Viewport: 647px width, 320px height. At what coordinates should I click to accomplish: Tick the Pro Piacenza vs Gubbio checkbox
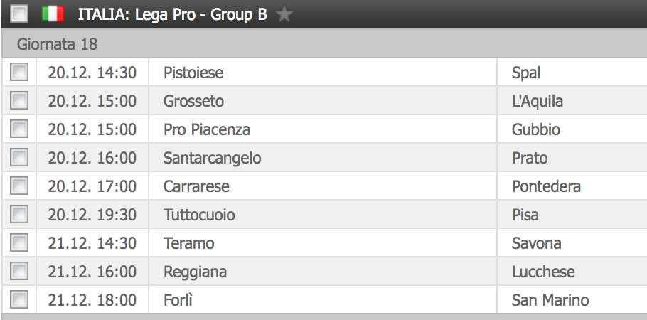pos(19,129)
